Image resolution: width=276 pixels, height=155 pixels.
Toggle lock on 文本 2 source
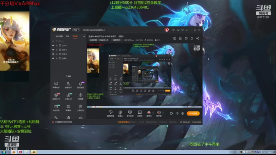pyautogui.click(x=57, y=50)
